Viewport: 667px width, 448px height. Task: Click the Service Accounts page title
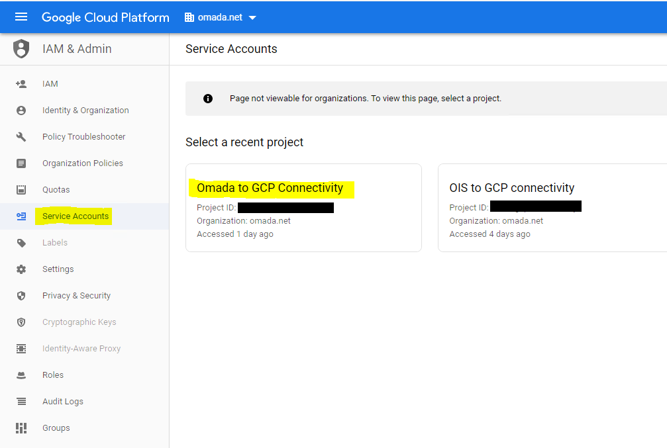click(x=231, y=49)
